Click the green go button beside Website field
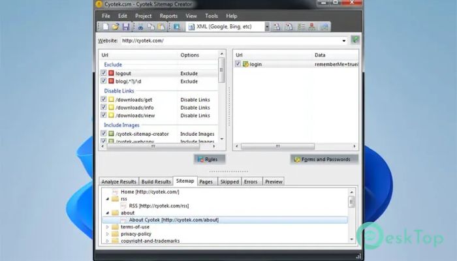Screen dimensions: 457x261 [355, 40]
